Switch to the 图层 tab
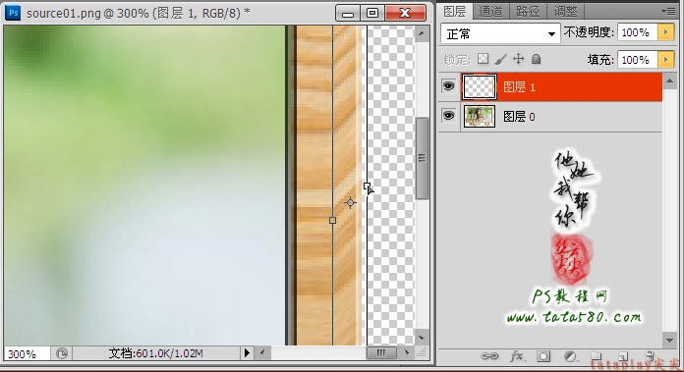The width and height of the screenshot is (684, 372). (455, 11)
